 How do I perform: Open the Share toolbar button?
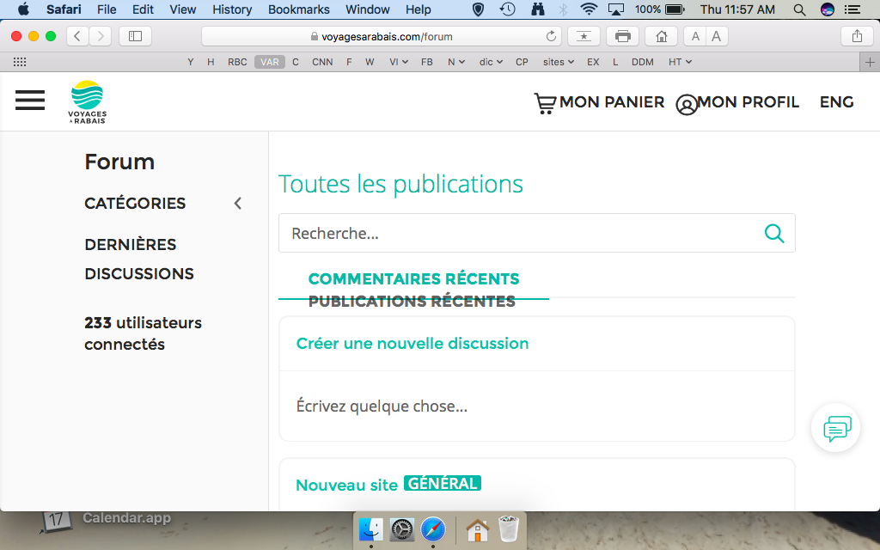click(857, 36)
